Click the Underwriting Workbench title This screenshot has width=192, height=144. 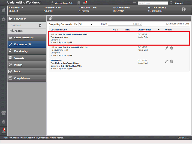click(24, 3)
